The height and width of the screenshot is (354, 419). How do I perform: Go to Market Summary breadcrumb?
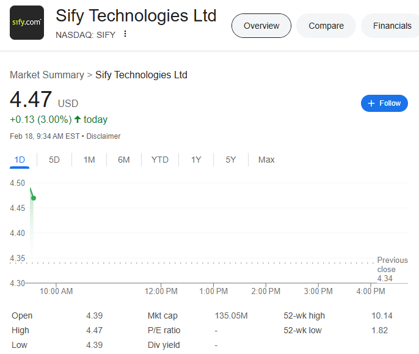[x=47, y=75]
